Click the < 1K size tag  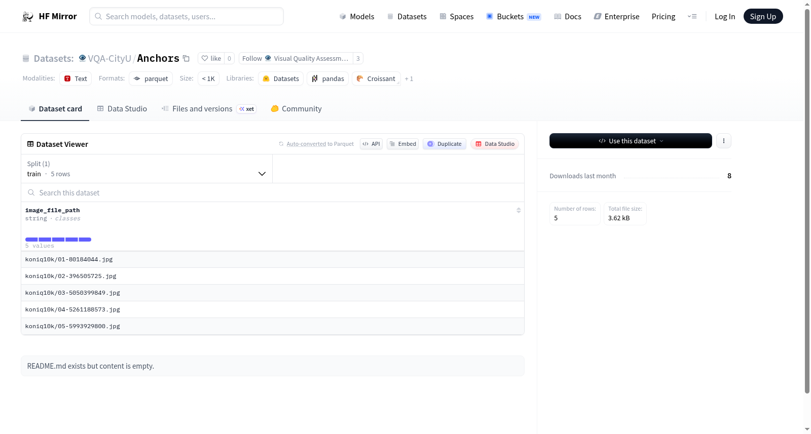(208, 79)
